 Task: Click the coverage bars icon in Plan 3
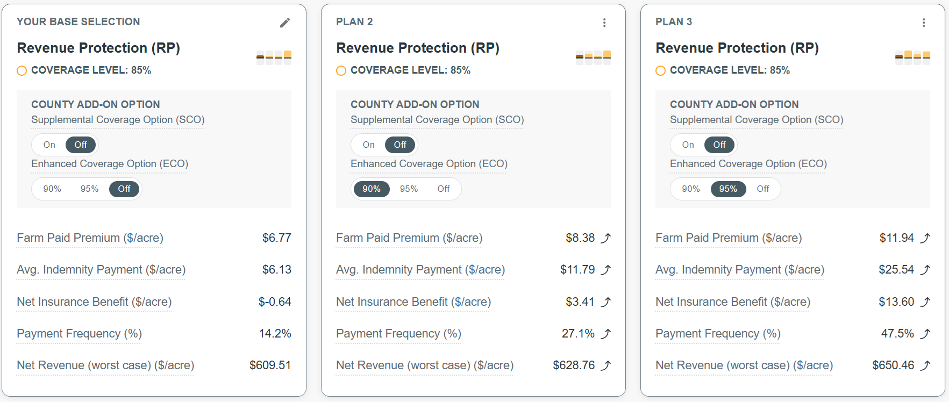(x=912, y=57)
